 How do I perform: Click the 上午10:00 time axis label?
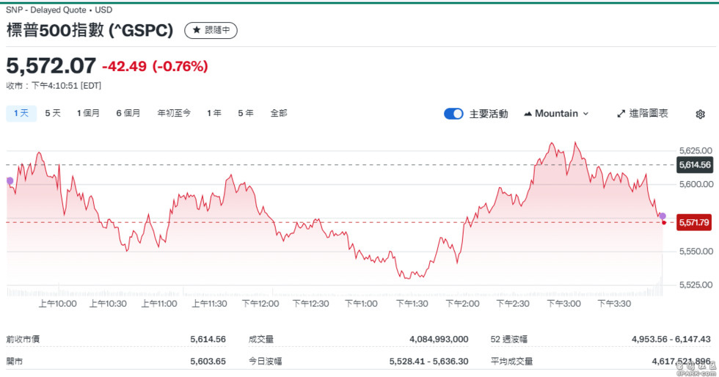pos(58,304)
